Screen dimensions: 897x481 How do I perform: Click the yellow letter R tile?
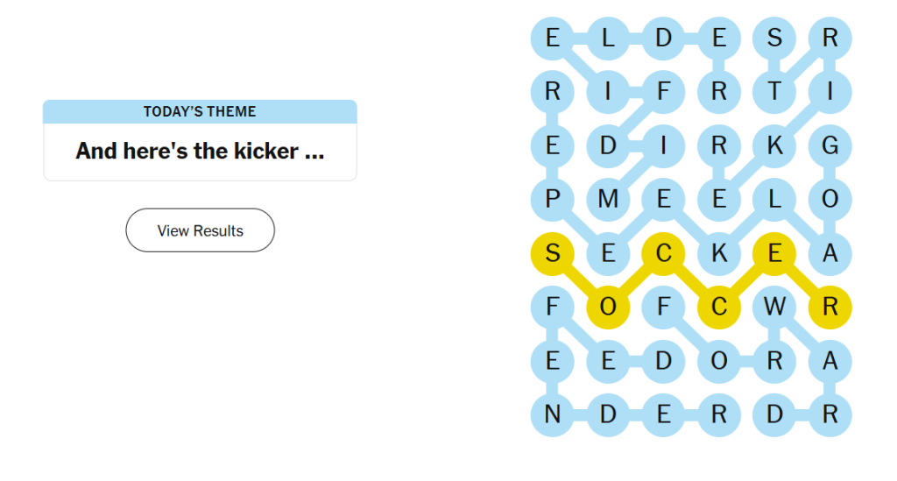tap(830, 308)
